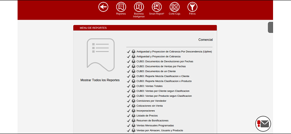
Task: Click the gray side panel handle
Action: click(270, 28)
